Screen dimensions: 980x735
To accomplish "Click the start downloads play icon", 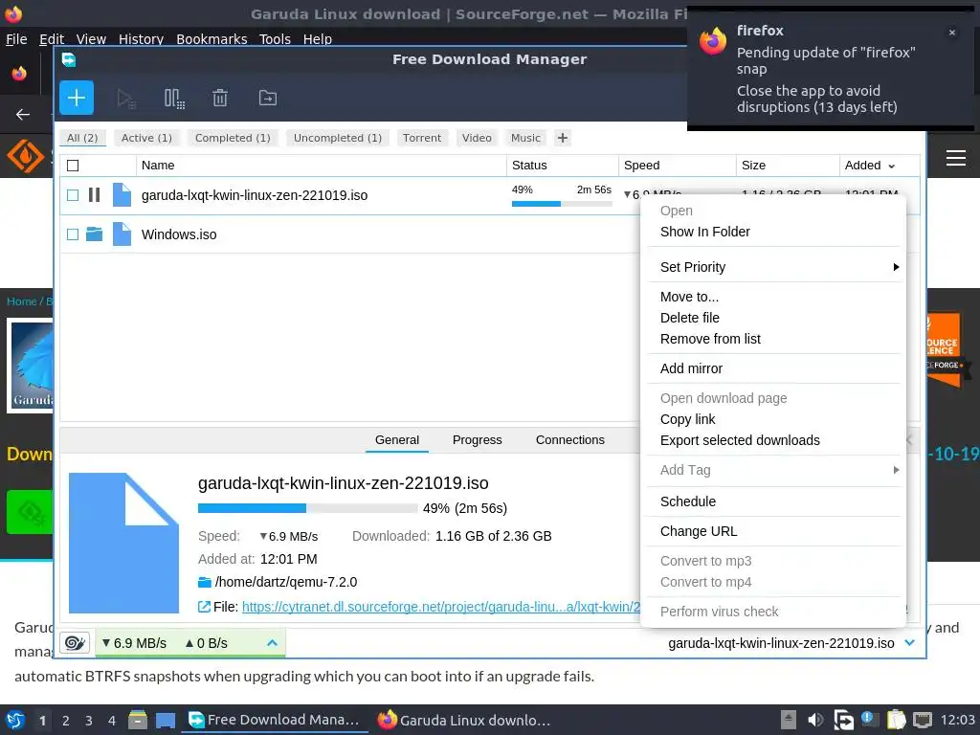I will click(x=126, y=99).
